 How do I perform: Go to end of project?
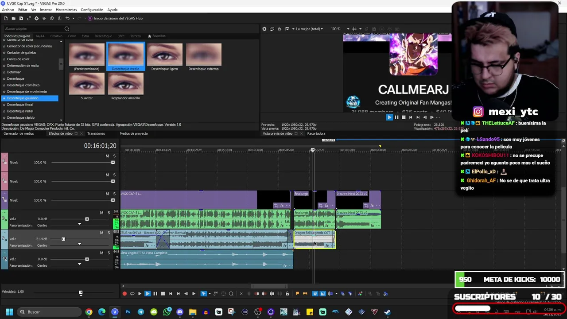[178, 293]
